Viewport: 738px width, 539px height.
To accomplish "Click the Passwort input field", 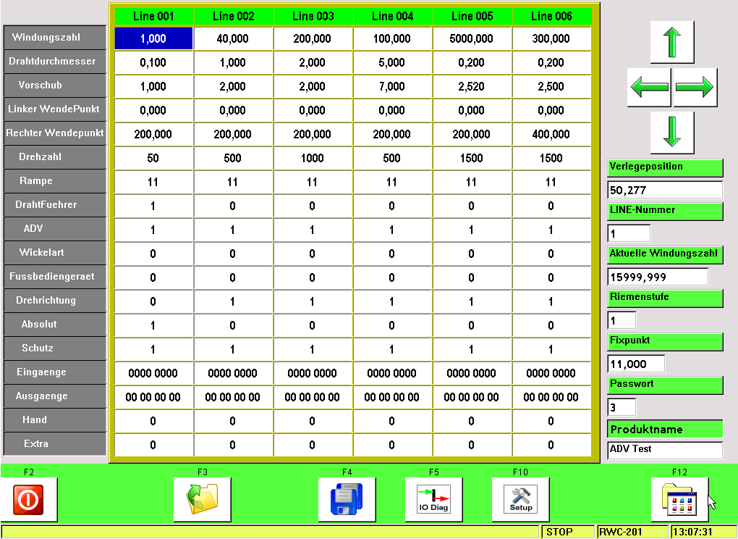I will [622, 407].
